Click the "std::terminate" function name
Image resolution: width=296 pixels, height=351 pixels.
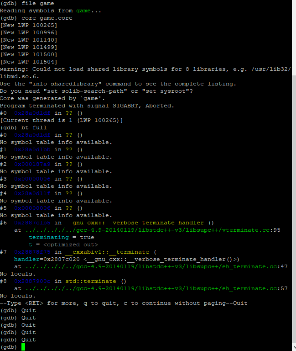[x=91, y=282]
